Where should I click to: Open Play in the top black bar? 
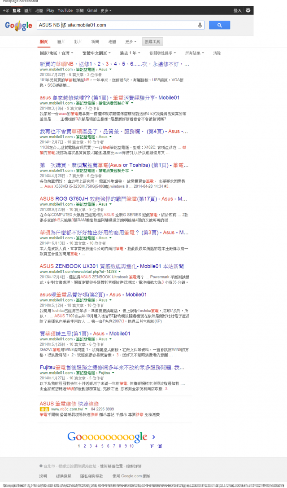pyautogui.click(x=50, y=10)
